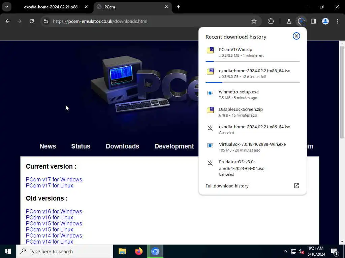Screen dimensions: 345x258
Task: Click the Chrome taskbar icon
Action: click(x=155, y=251)
